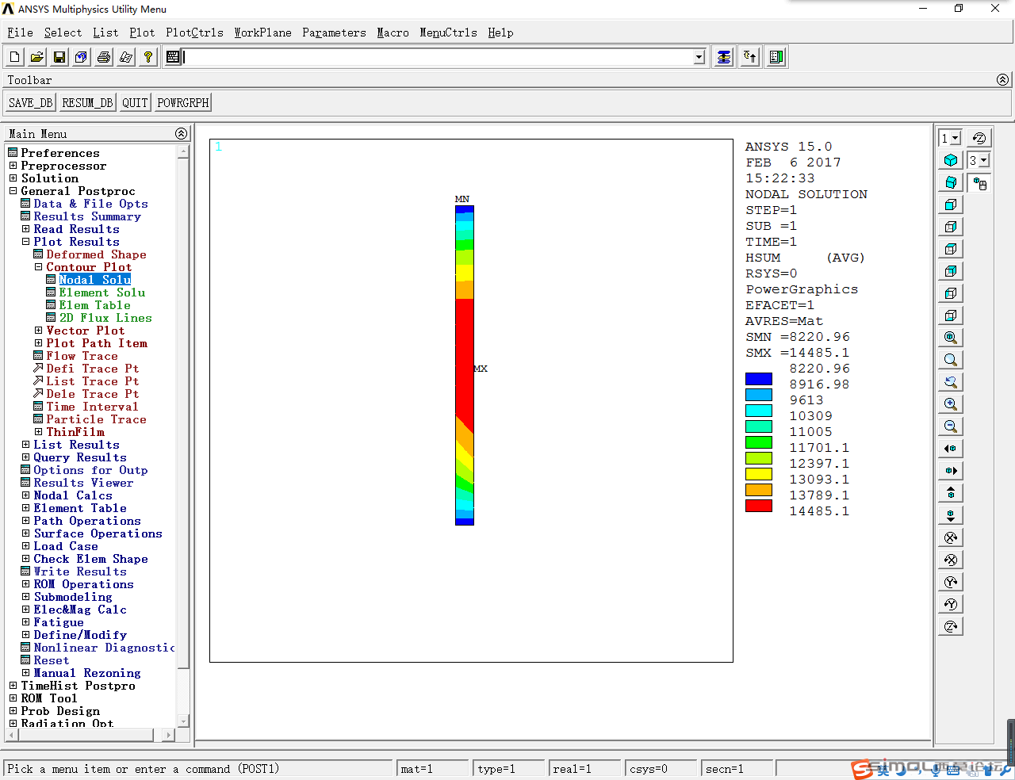Click the keyboard command prompt icon
The width and height of the screenshot is (1015, 780).
(173, 57)
